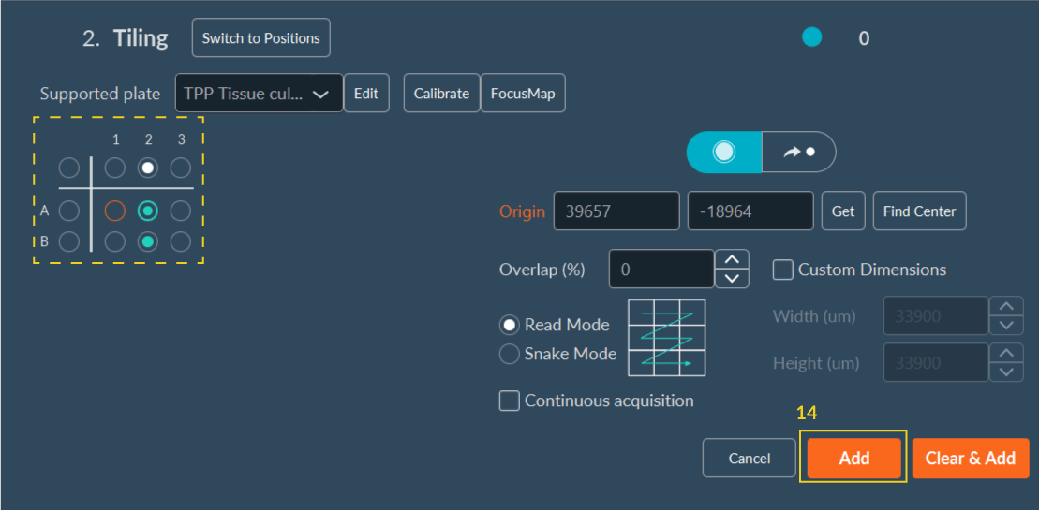The height and width of the screenshot is (510, 1039).
Task: Choose Snake Mode radio button
Action: coord(510,354)
